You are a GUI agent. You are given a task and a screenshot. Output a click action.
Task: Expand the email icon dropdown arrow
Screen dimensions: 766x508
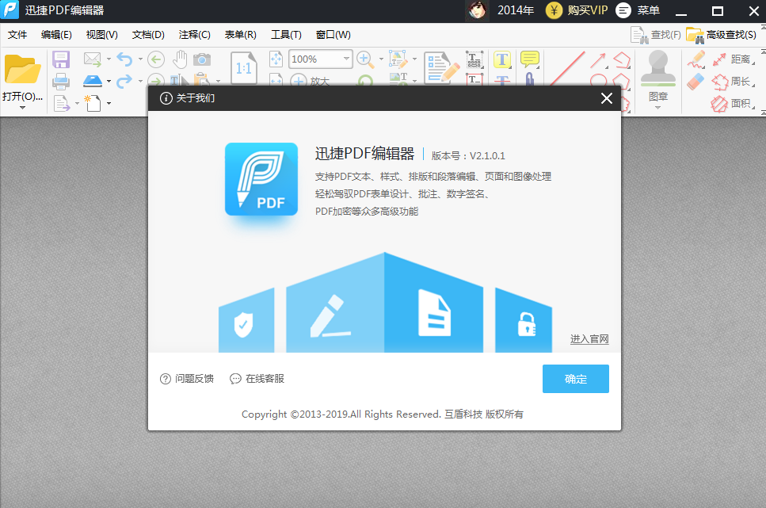point(109,59)
